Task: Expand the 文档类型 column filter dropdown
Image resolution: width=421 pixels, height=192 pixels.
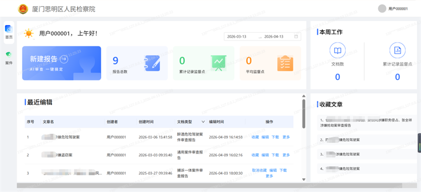Action: [x=203, y=122]
